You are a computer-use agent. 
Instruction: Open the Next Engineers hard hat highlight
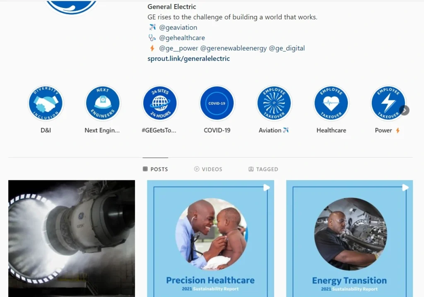click(103, 103)
